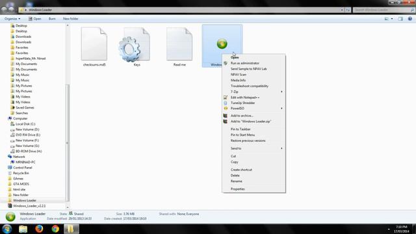The height and width of the screenshot is (234, 416).
Task: Launch Google Chrome from the taskbar
Action: [x=55, y=229]
